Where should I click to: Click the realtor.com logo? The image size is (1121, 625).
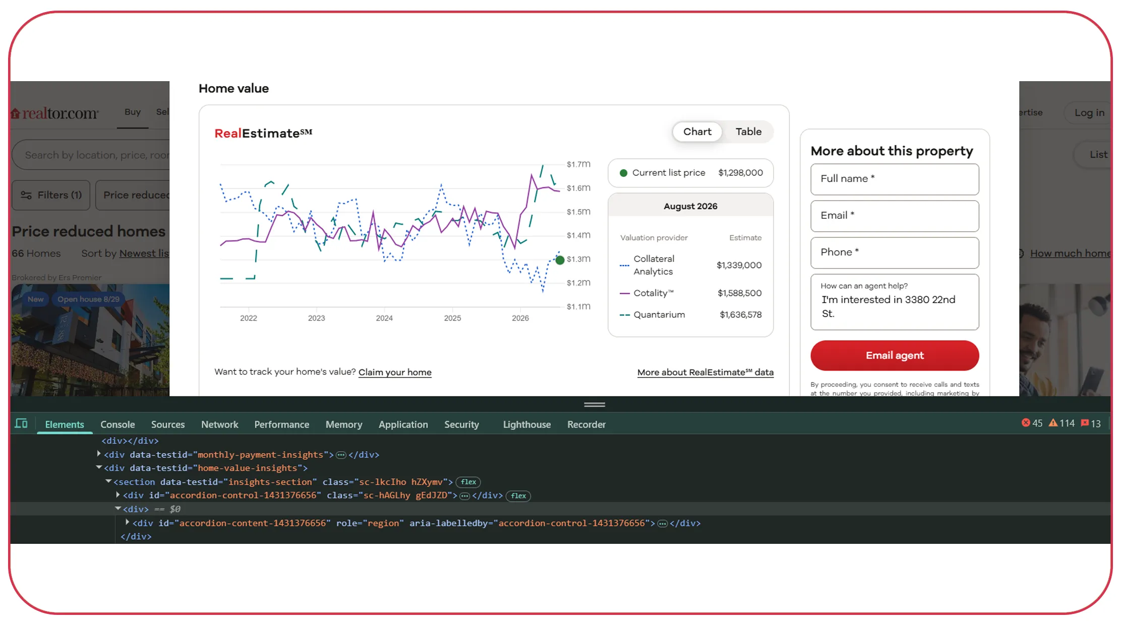click(x=55, y=113)
